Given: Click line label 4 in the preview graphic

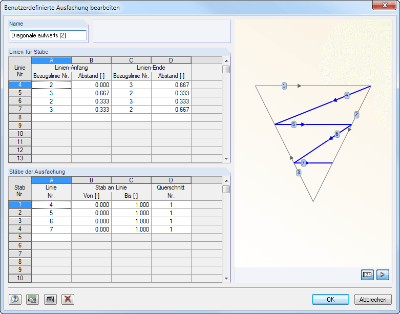Looking at the screenshot, I should pos(346,95).
